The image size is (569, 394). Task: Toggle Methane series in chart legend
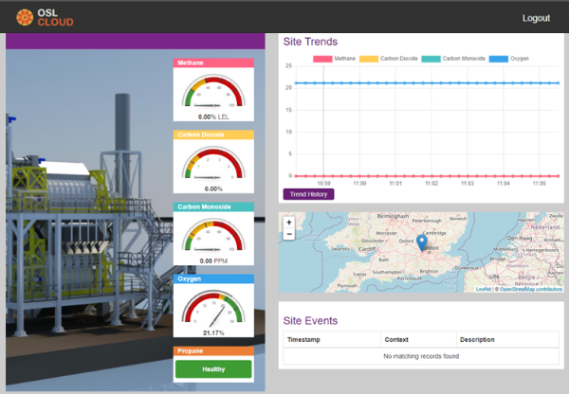(x=337, y=59)
